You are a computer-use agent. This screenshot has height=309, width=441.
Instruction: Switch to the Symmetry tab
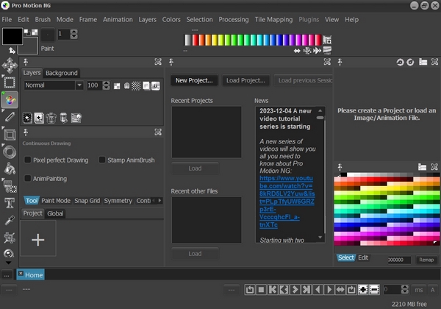pyautogui.click(x=118, y=201)
